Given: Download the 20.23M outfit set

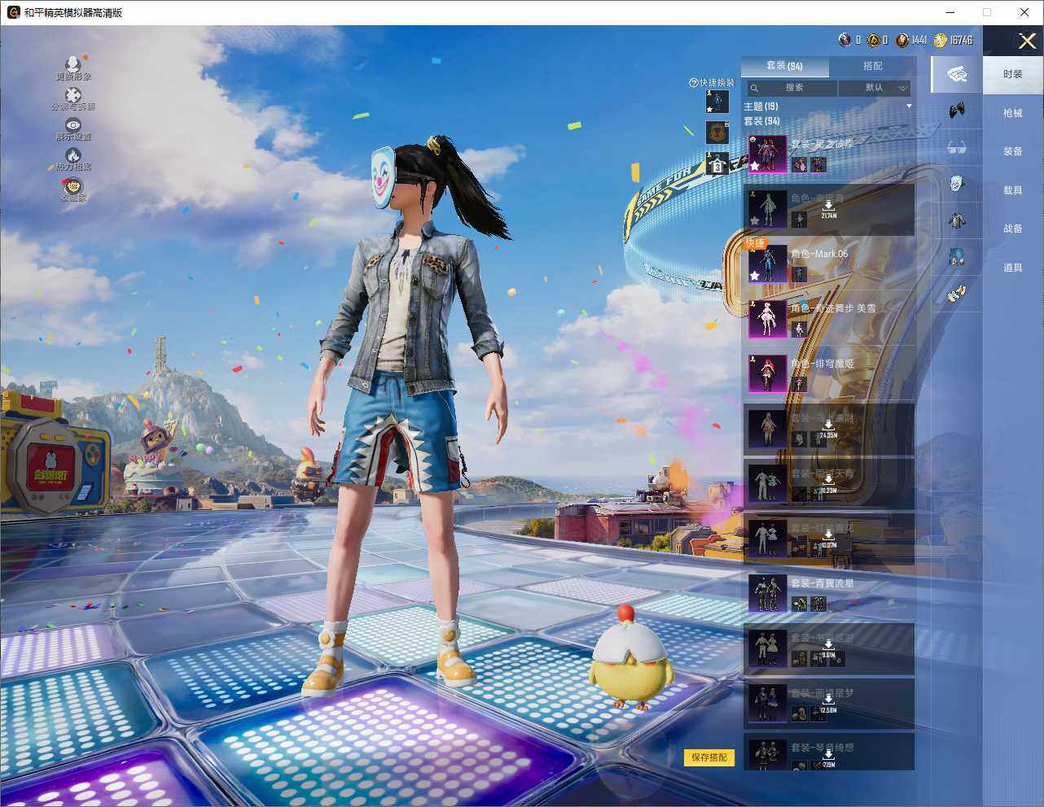Looking at the screenshot, I should point(828,484).
